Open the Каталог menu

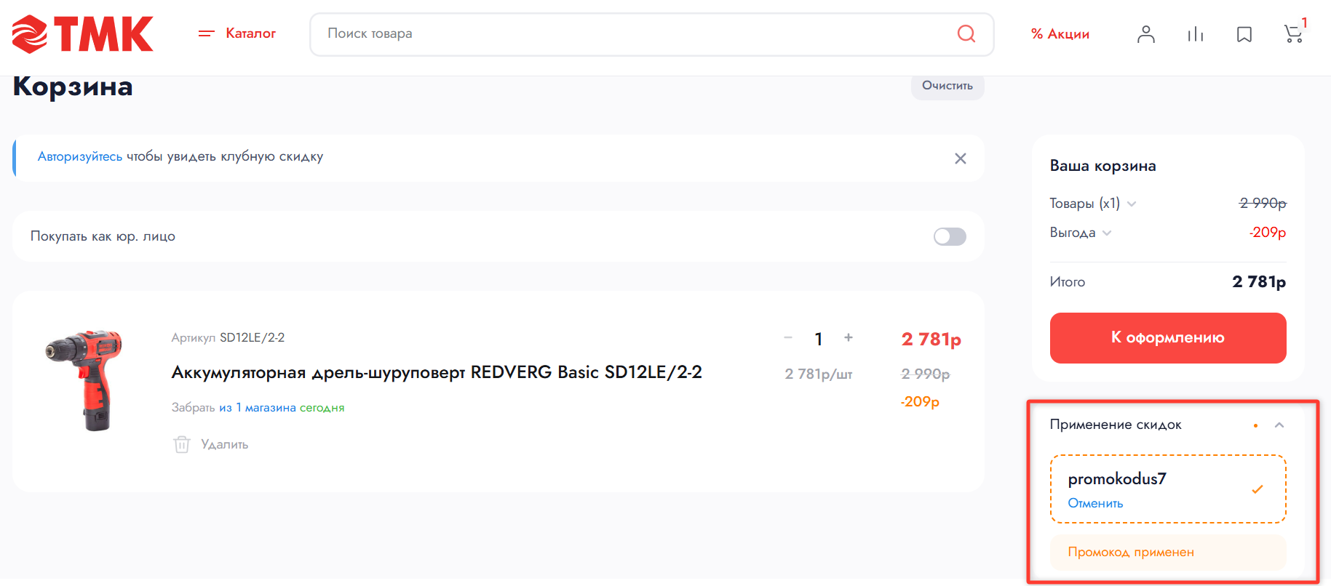click(x=237, y=33)
